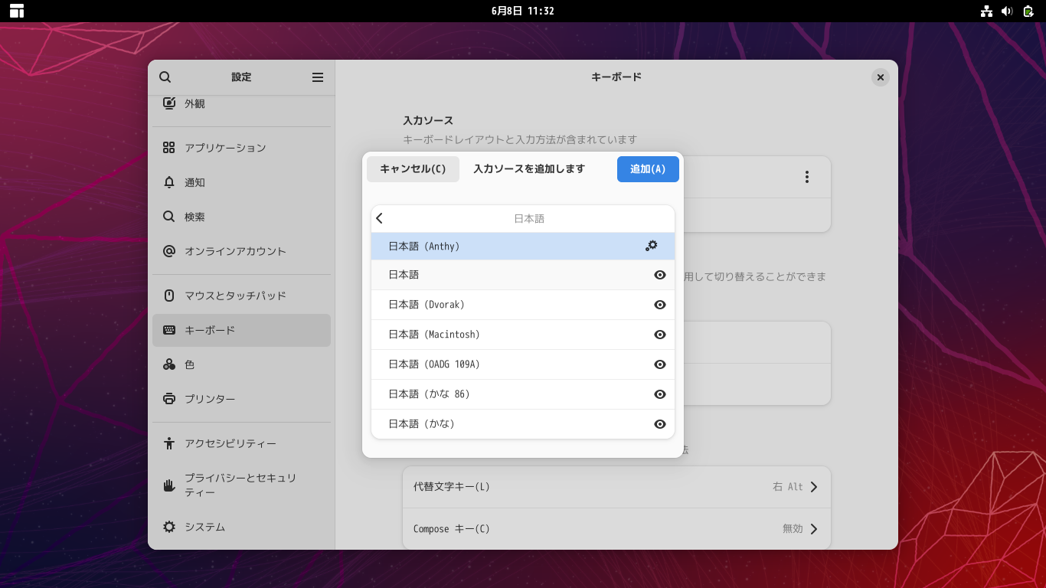Viewport: 1046px width, 588px height.
Task: Click the アプリケーション grid icon
Action: 169,148
